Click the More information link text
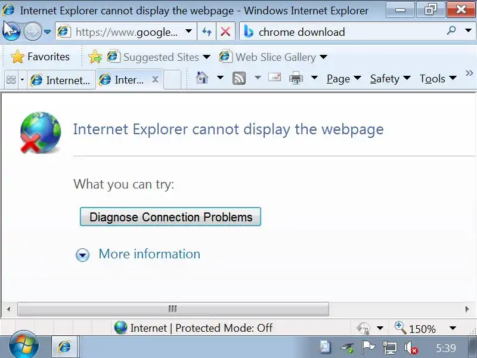The height and width of the screenshot is (358, 477). [150, 254]
